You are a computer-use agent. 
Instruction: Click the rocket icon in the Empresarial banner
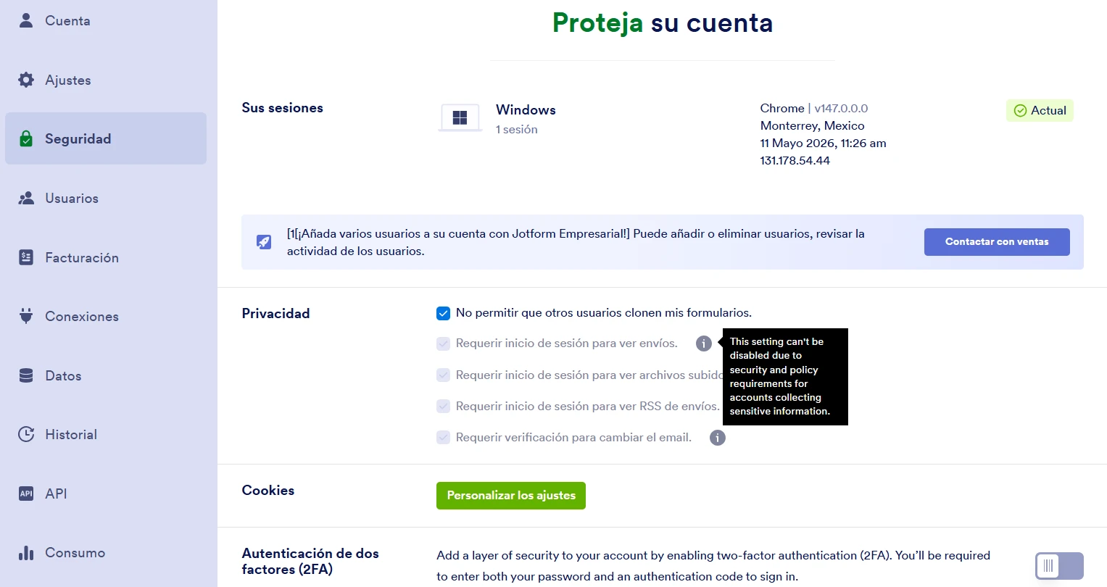click(264, 242)
